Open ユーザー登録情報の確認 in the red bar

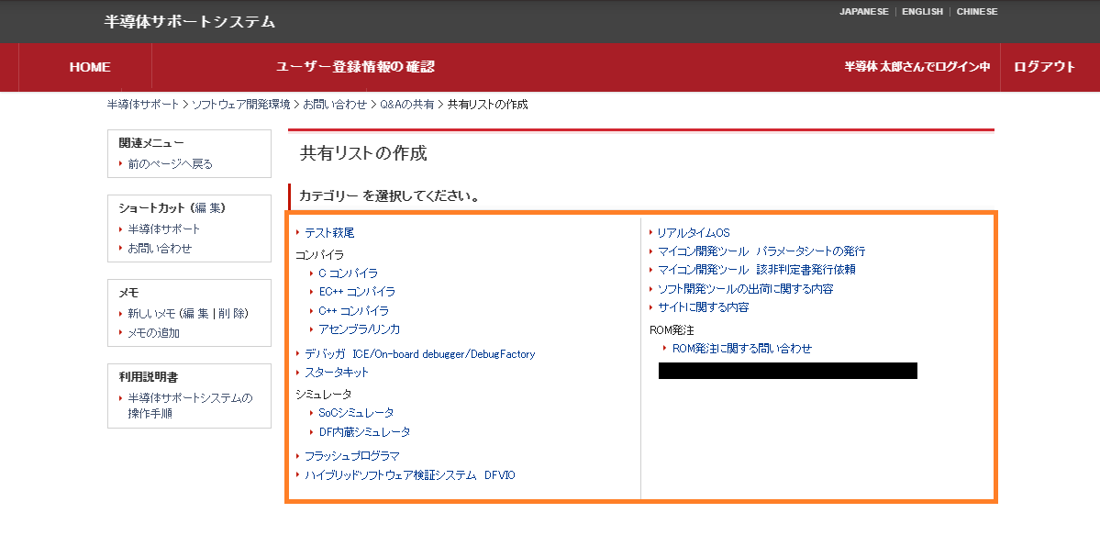[x=355, y=67]
